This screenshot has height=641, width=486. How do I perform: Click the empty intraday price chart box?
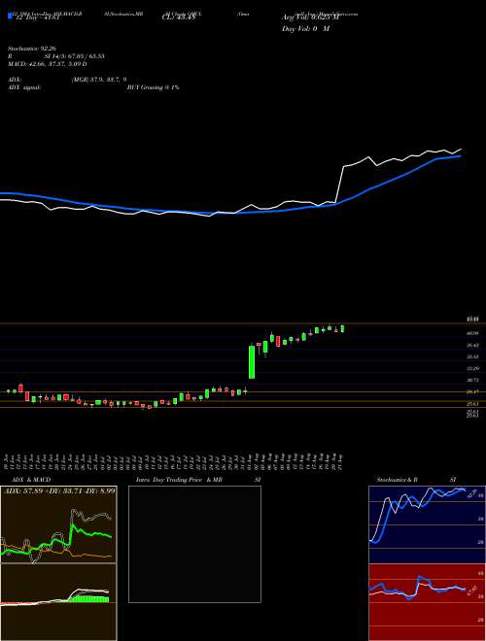194,544
